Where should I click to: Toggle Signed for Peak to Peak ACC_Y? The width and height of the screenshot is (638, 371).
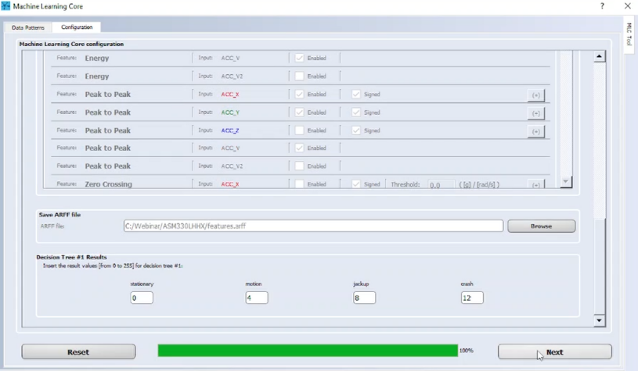click(356, 112)
